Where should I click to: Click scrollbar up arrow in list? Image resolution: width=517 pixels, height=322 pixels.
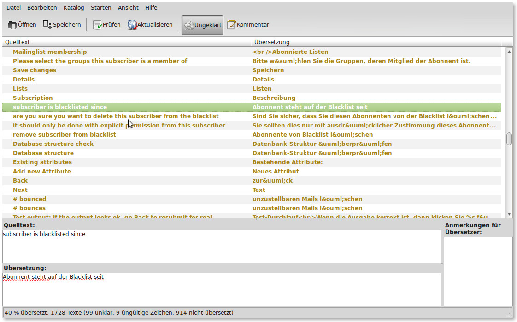coord(509,52)
